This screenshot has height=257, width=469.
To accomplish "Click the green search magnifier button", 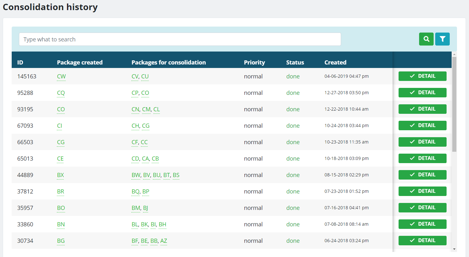I will point(426,39).
